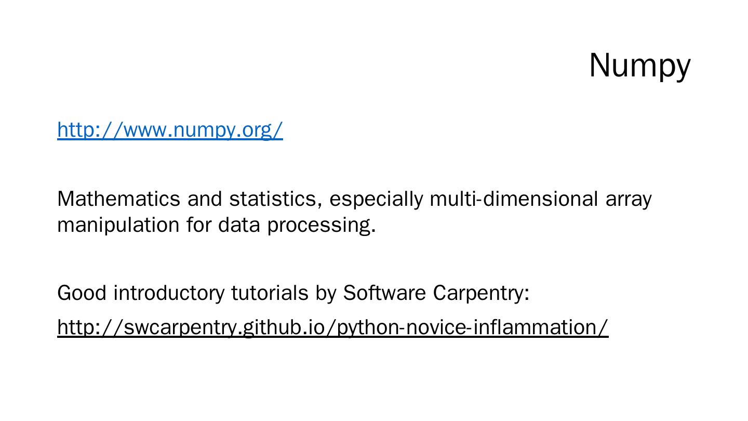748x421 pixels.
Task: Click the word "Mathematics" in the description
Action: (x=118, y=199)
